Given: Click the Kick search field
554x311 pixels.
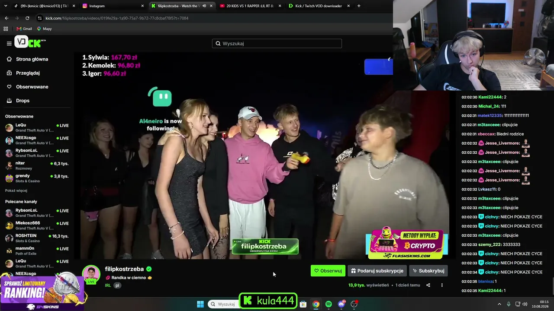Looking at the screenshot, I should click(277, 44).
